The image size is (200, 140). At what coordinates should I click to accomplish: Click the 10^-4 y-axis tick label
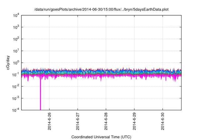tap(16, 110)
